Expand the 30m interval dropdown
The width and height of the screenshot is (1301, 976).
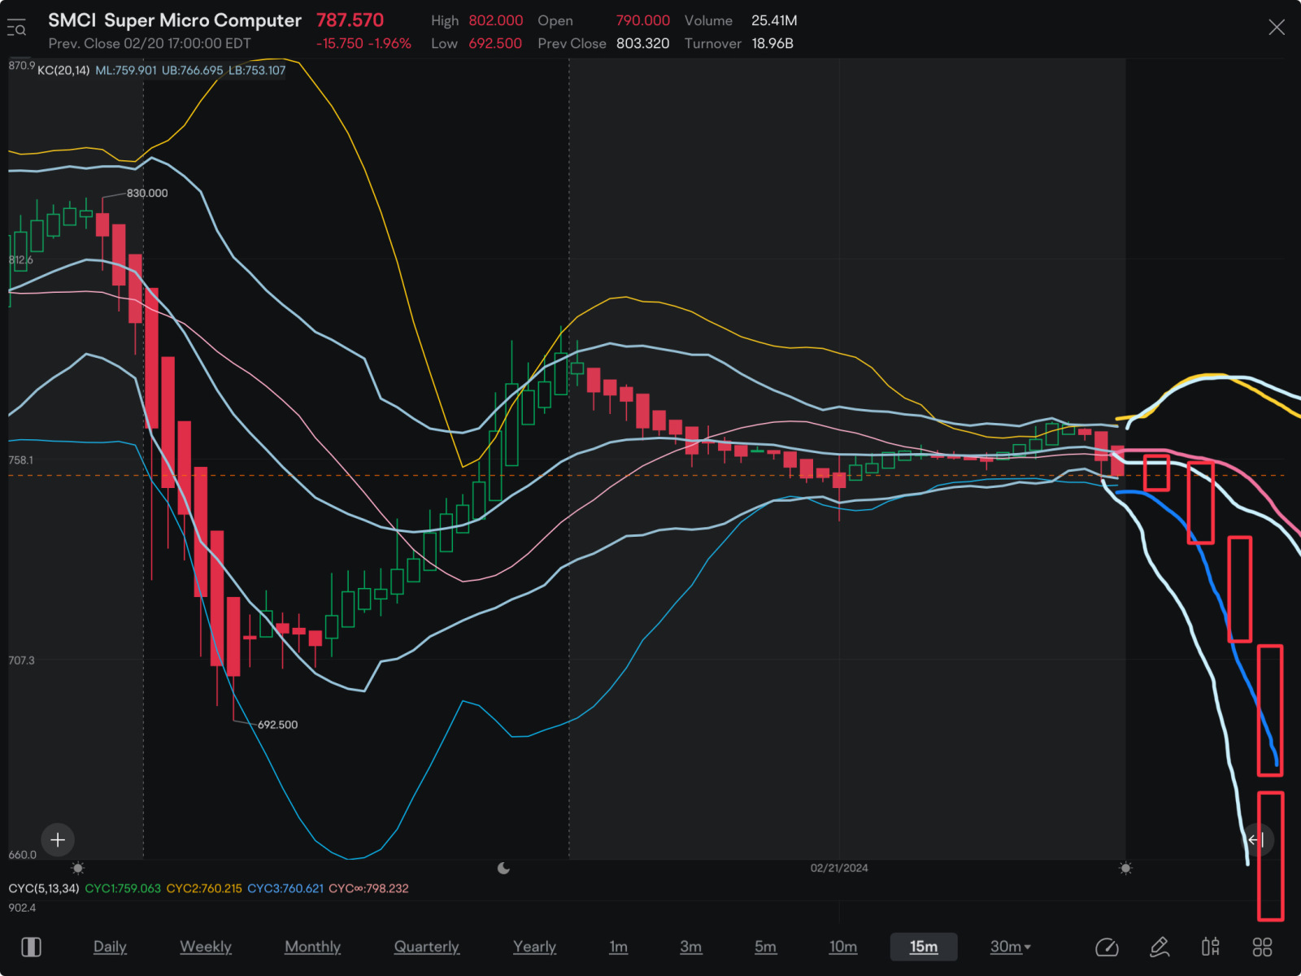[x=1011, y=947]
